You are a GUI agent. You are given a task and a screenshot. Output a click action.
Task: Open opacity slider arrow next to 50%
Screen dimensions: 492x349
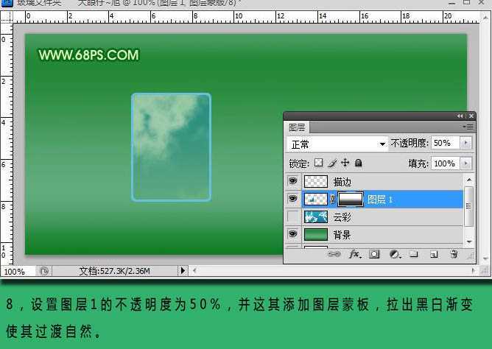(x=465, y=143)
